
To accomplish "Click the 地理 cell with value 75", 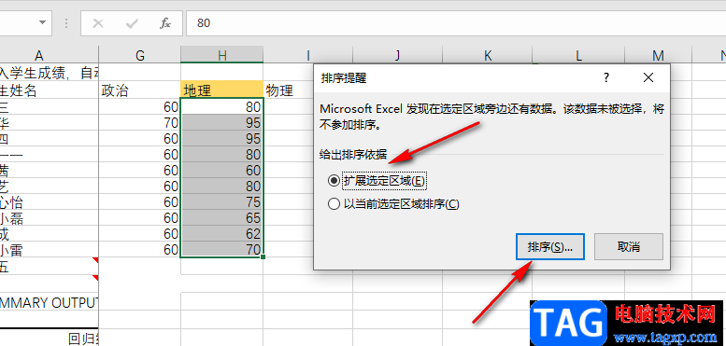I will pyautogui.click(x=221, y=202).
